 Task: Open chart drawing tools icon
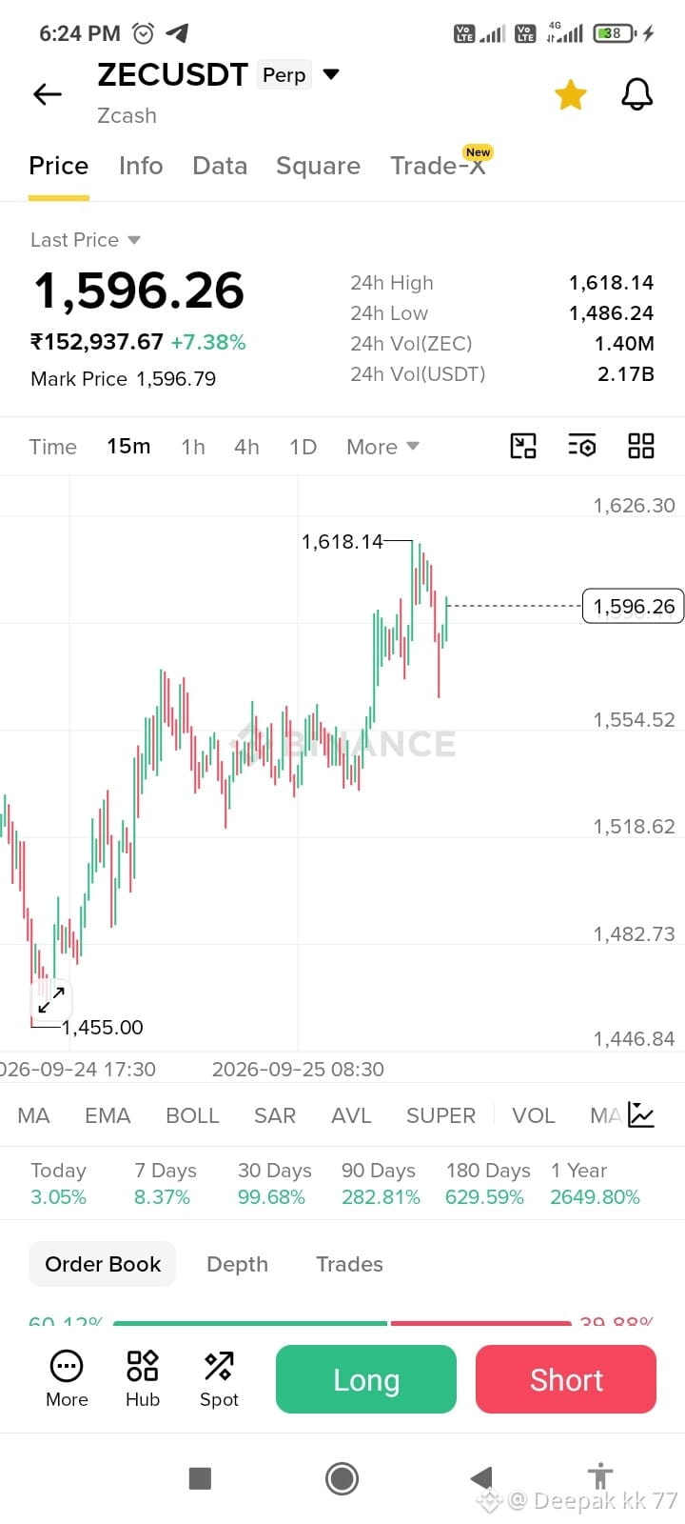pos(523,446)
